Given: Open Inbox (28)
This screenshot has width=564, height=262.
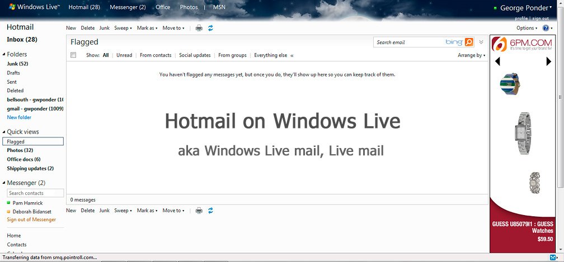Looking at the screenshot, I should point(22,40).
